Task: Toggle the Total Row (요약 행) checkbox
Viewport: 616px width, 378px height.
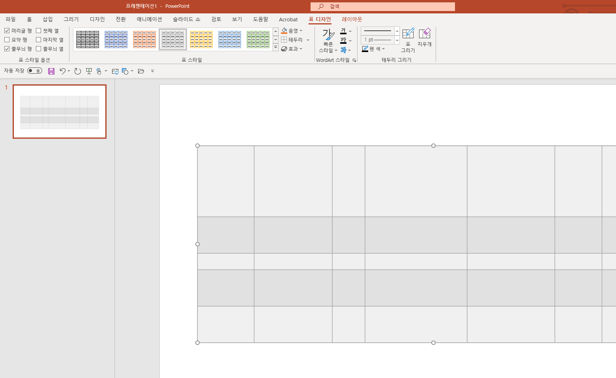Action: (7, 40)
